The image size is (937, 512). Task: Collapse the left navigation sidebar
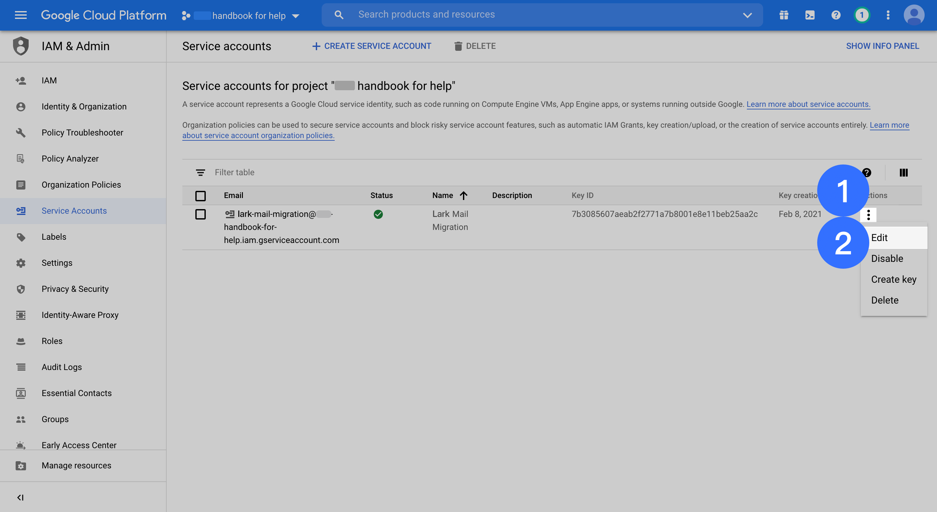(x=21, y=497)
